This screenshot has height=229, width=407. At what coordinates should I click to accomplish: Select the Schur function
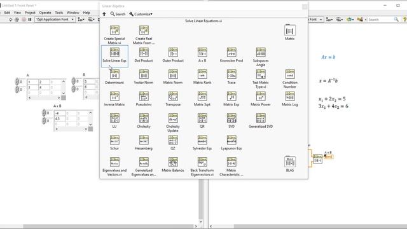pos(114,140)
